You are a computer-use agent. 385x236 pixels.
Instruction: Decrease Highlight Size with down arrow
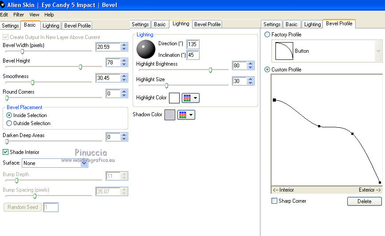251,83
